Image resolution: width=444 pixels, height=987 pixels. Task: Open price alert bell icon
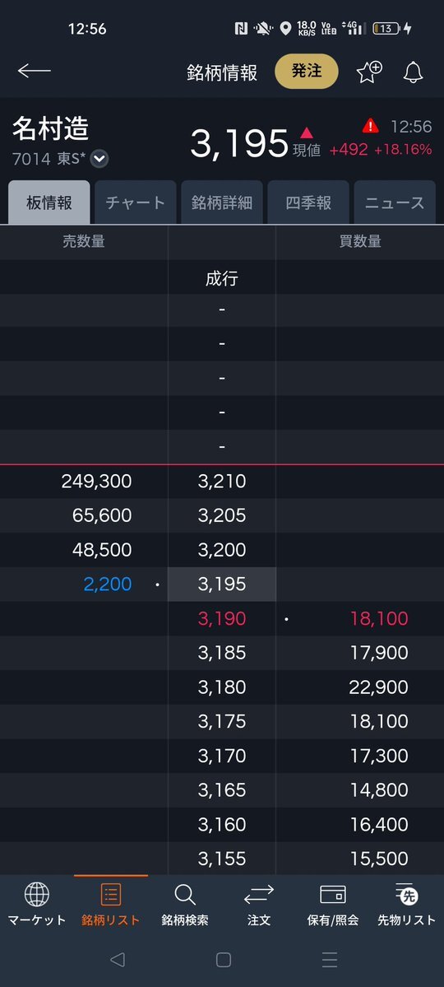click(414, 72)
